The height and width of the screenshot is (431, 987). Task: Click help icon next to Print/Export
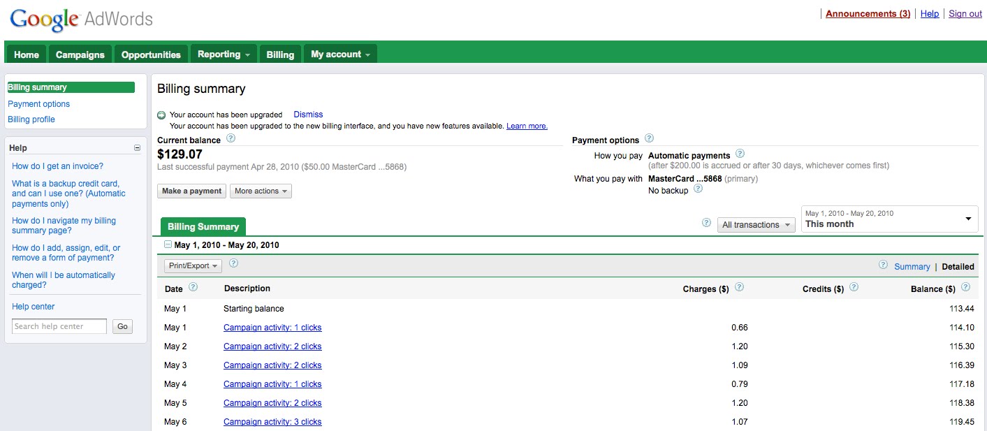click(x=234, y=263)
